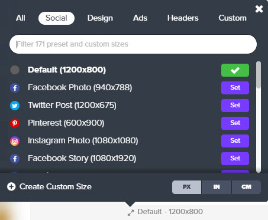Click the Instagram camera icon
Screen dimensions: 268x220
click(15, 141)
